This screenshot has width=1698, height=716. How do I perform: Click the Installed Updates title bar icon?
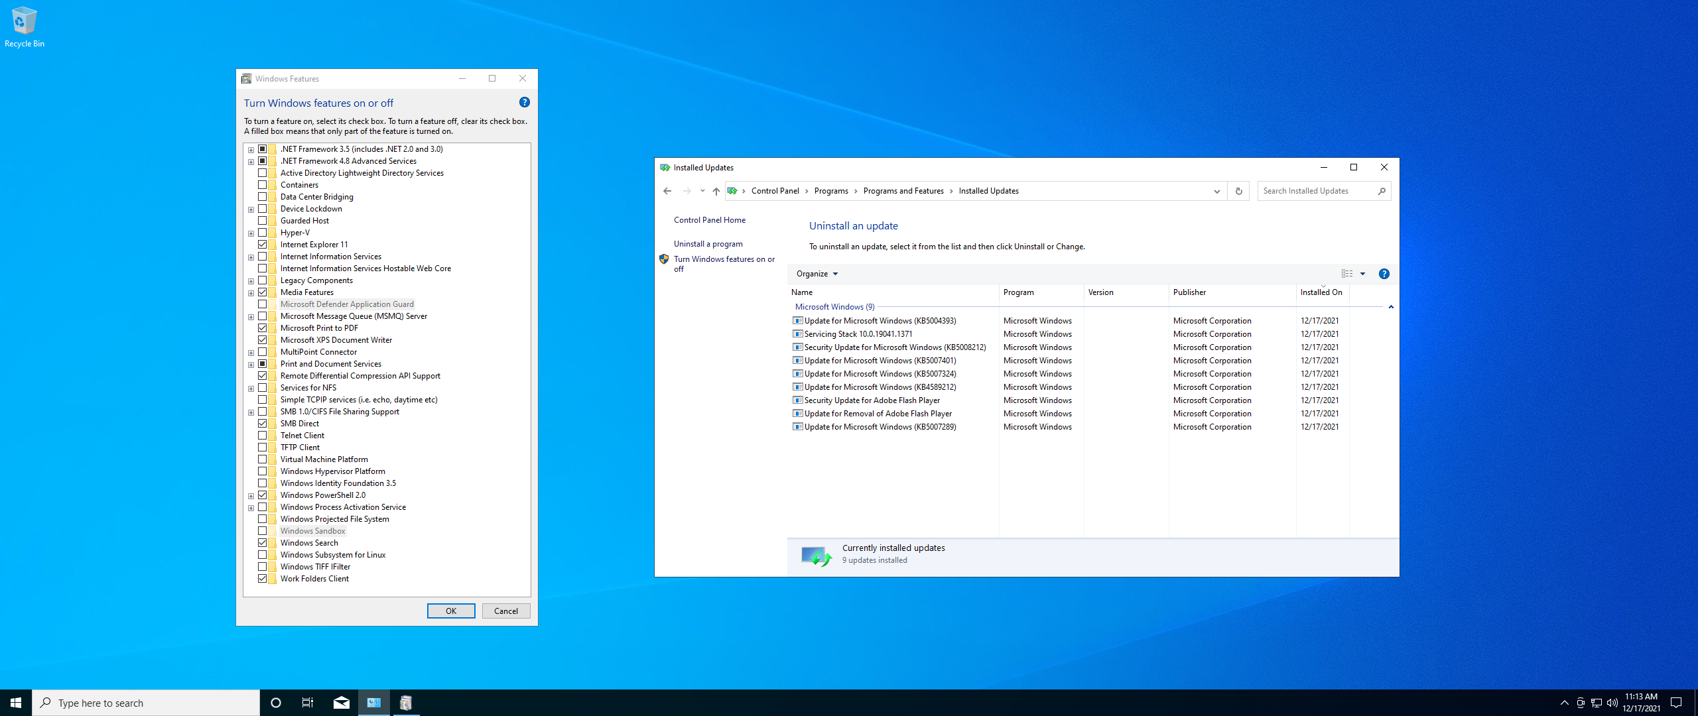pos(665,168)
